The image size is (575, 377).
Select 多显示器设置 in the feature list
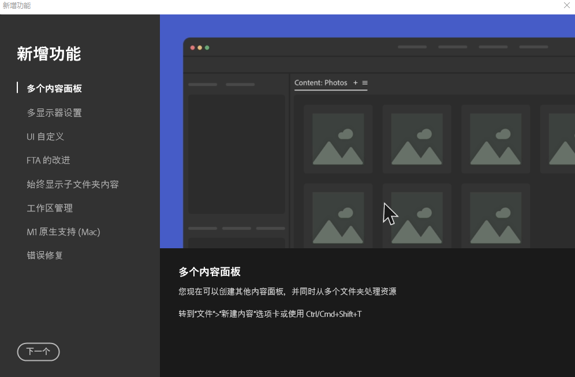[54, 112]
